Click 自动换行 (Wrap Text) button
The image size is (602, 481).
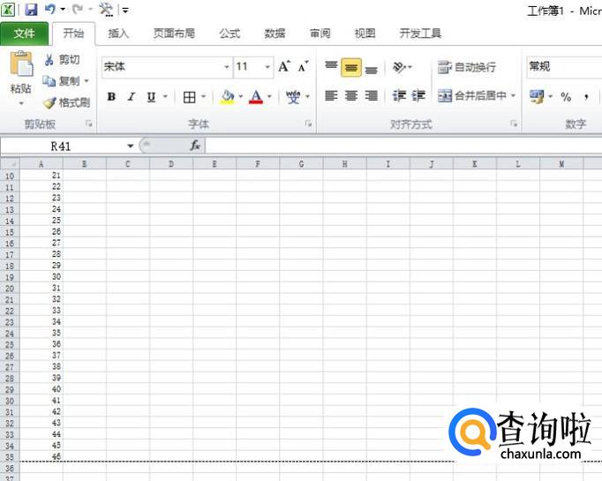[467, 67]
